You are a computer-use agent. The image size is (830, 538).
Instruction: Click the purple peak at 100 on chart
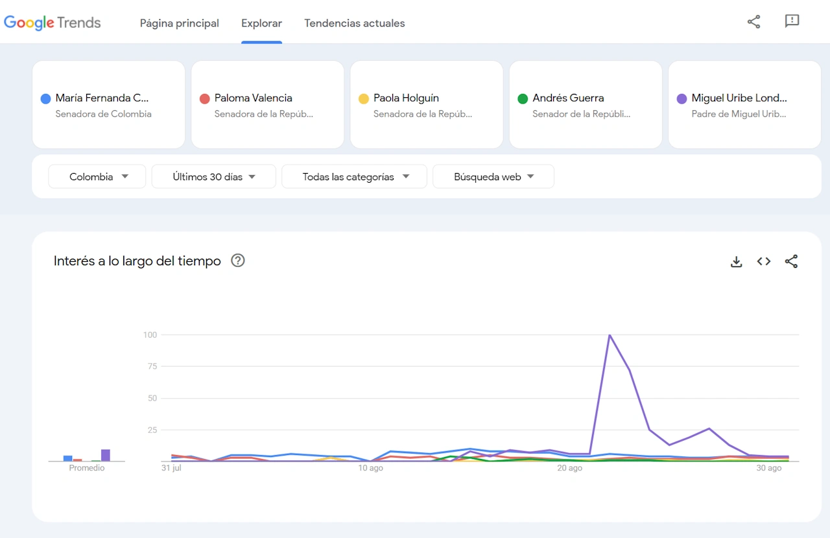[x=610, y=335]
